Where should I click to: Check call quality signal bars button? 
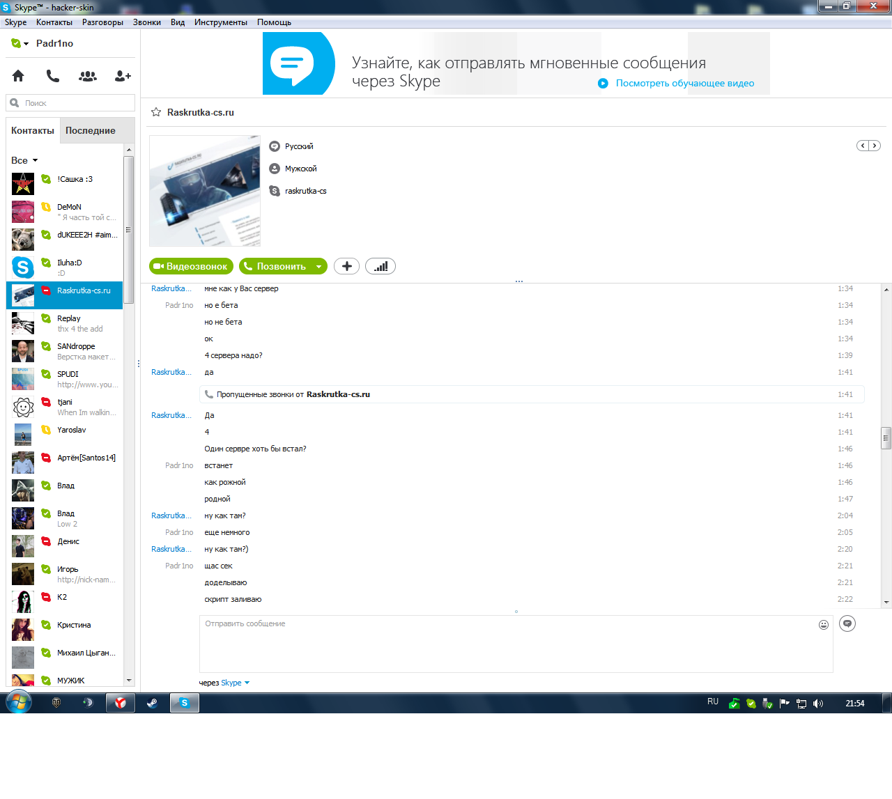click(x=380, y=266)
